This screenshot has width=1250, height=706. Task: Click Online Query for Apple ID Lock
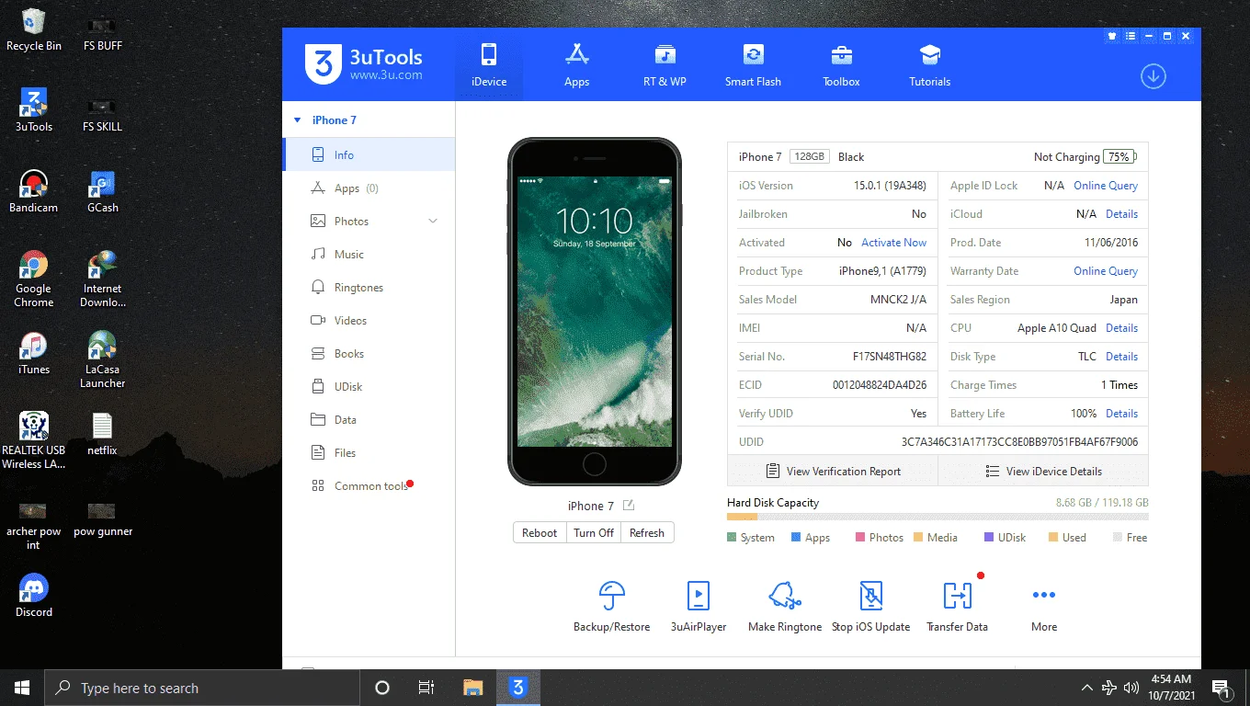[x=1106, y=186]
